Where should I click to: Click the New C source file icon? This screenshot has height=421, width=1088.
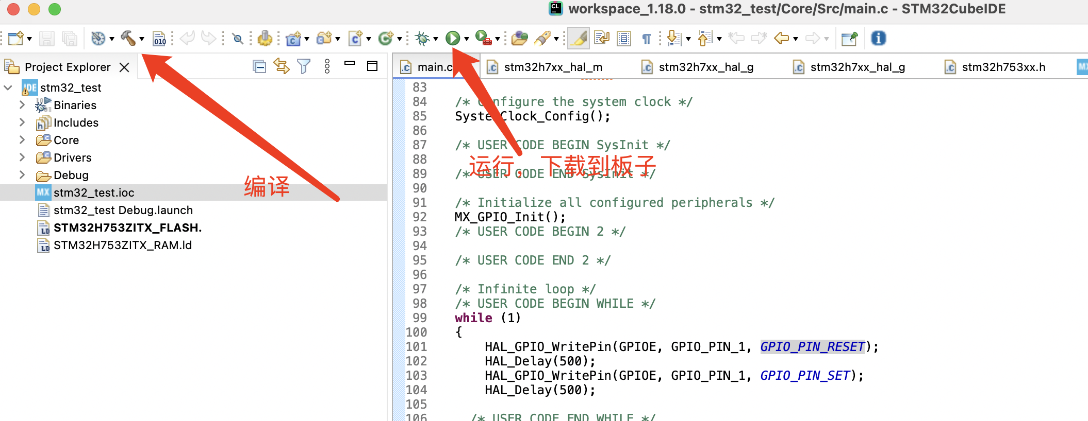pos(355,39)
